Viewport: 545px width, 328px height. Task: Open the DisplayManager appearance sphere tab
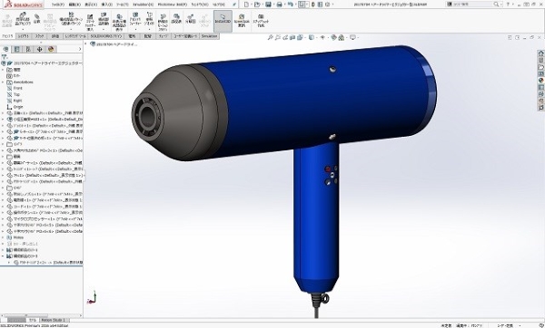pyautogui.click(x=51, y=49)
